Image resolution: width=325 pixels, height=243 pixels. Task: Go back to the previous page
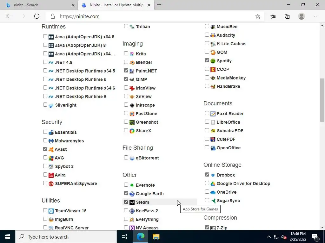pyautogui.click(x=9, y=16)
